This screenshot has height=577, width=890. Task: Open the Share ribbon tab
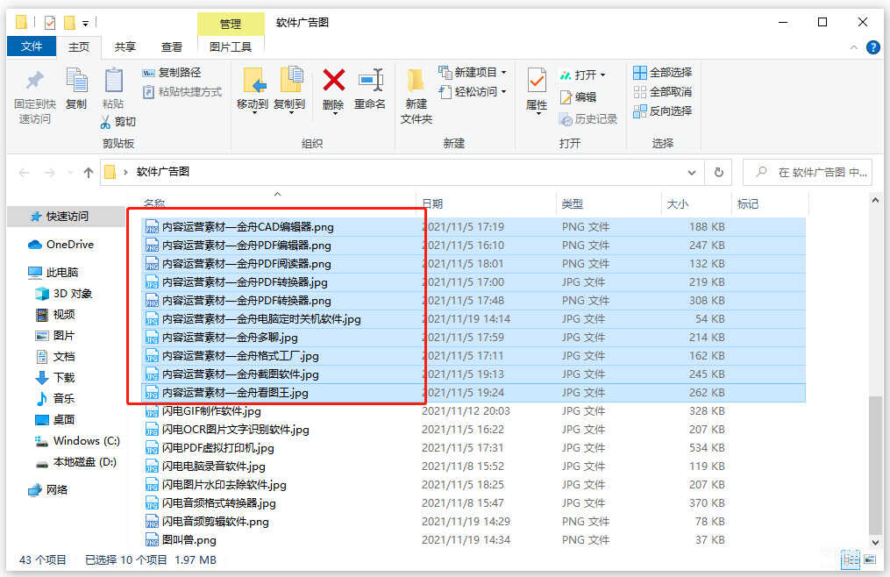click(125, 47)
